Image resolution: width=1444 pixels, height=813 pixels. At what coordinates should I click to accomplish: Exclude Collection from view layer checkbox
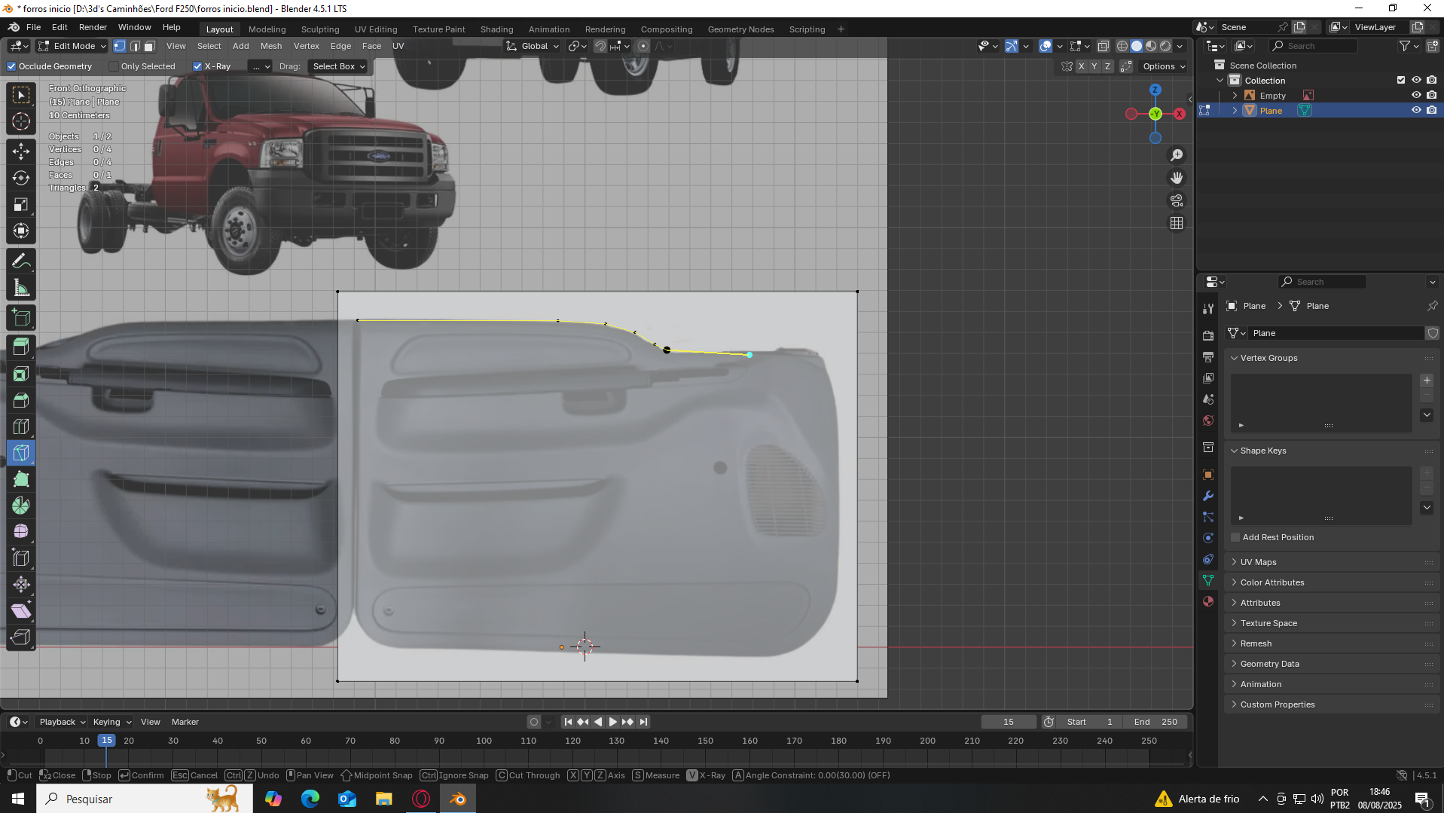[1401, 81]
